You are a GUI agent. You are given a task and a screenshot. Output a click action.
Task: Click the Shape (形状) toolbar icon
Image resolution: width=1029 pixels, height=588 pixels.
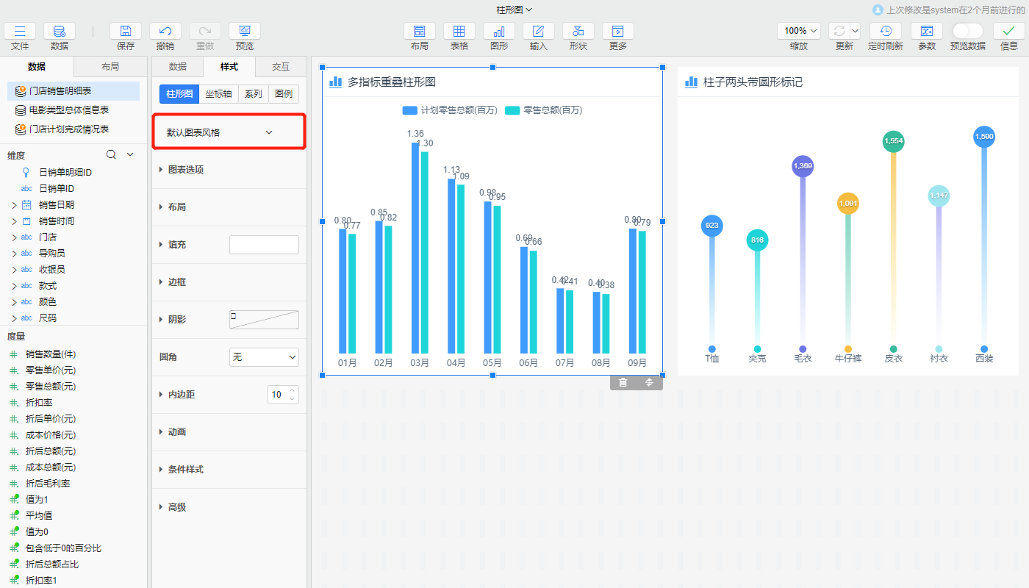(578, 31)
